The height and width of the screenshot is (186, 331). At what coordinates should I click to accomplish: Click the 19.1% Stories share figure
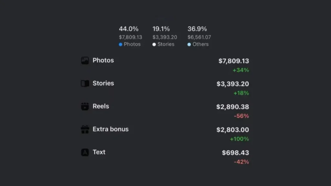pos(161,29)
